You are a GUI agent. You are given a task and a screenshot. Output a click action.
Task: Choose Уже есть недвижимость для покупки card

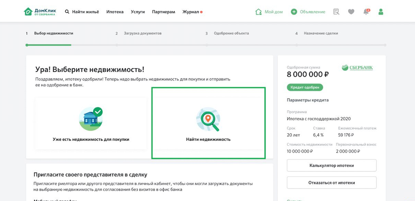[91, 123]
